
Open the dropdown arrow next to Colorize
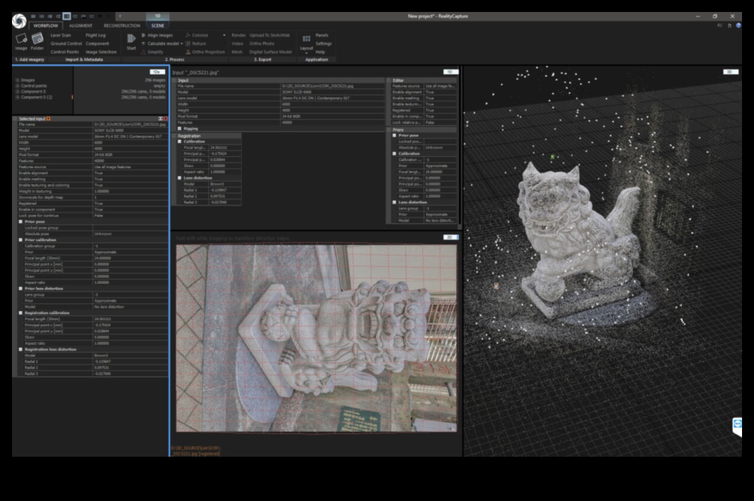224,35
